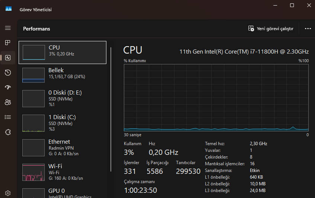Select Ethernet Radmin VPN item
This screenshot has width=315, height=198.
(62, 147)
